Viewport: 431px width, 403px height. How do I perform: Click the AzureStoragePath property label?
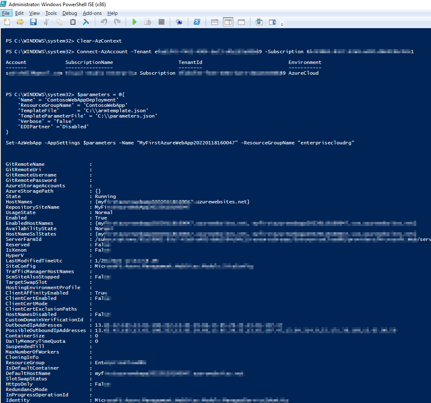(x=29, y=191)
